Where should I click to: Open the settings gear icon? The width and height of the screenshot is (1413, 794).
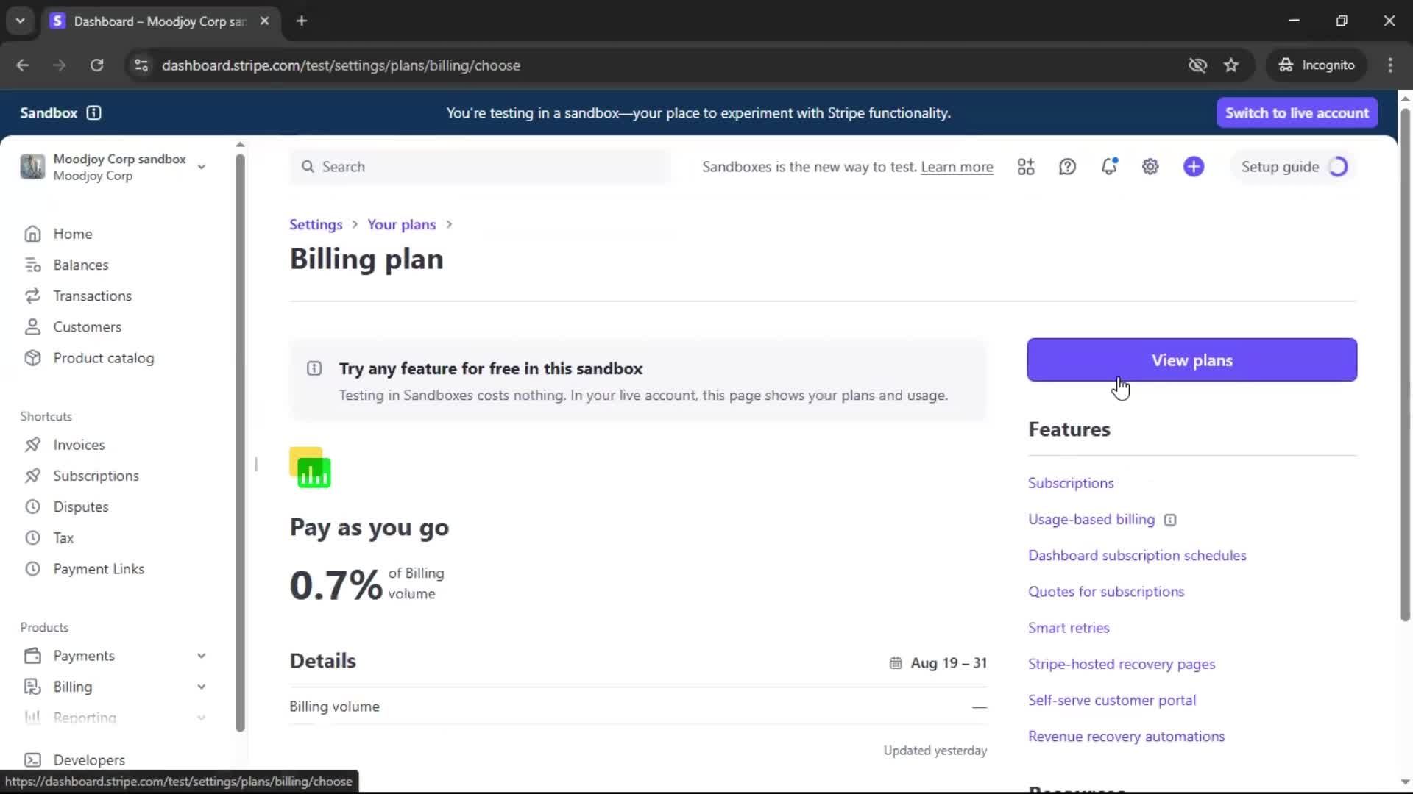(x=1150, y=167)
